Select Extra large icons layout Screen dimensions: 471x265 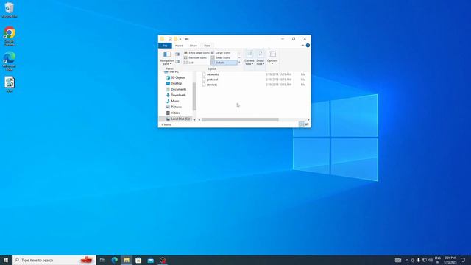(x=196, y=53)
